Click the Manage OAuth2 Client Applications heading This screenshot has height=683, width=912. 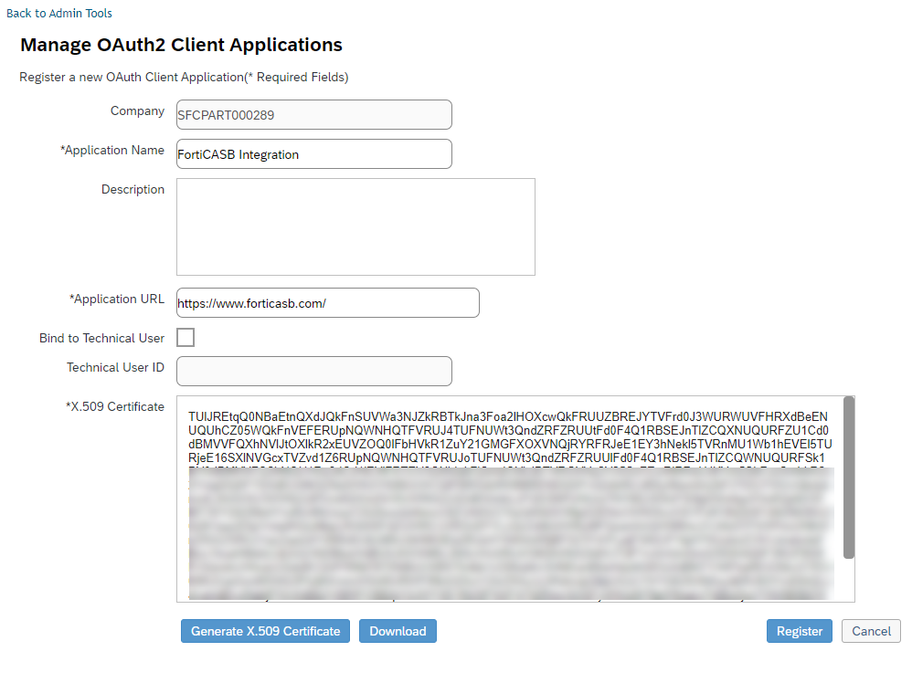pyautogui.click(x=181, y=45)
